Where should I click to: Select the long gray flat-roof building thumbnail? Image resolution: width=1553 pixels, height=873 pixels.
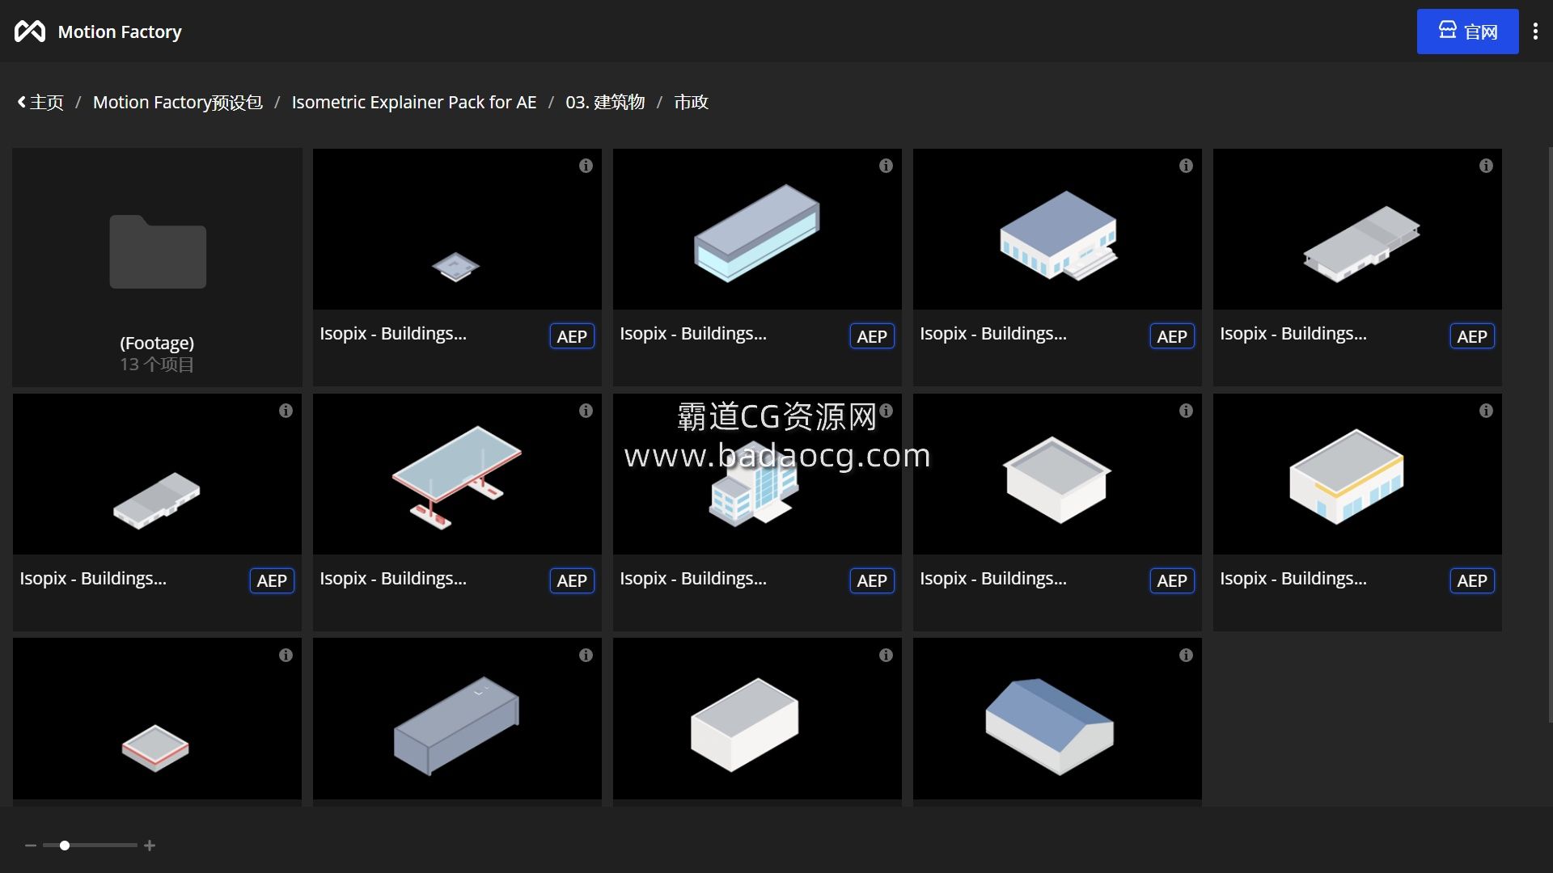1357,230
